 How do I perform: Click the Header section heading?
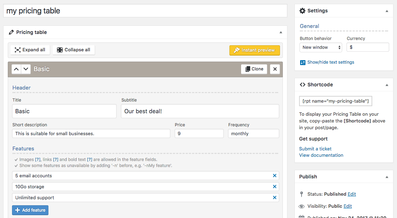pos(22,88)
